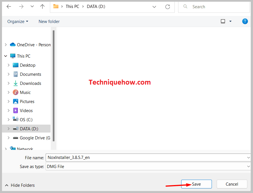Image resolution: width=253 pixels, height=193 pixels.
Task: Select Documents in the tree
Action: coord(31,74)
